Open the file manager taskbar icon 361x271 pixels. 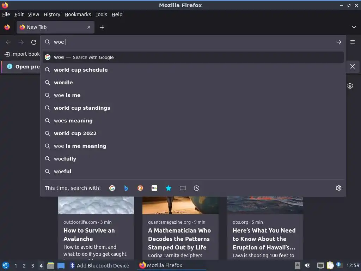[51, 265]
